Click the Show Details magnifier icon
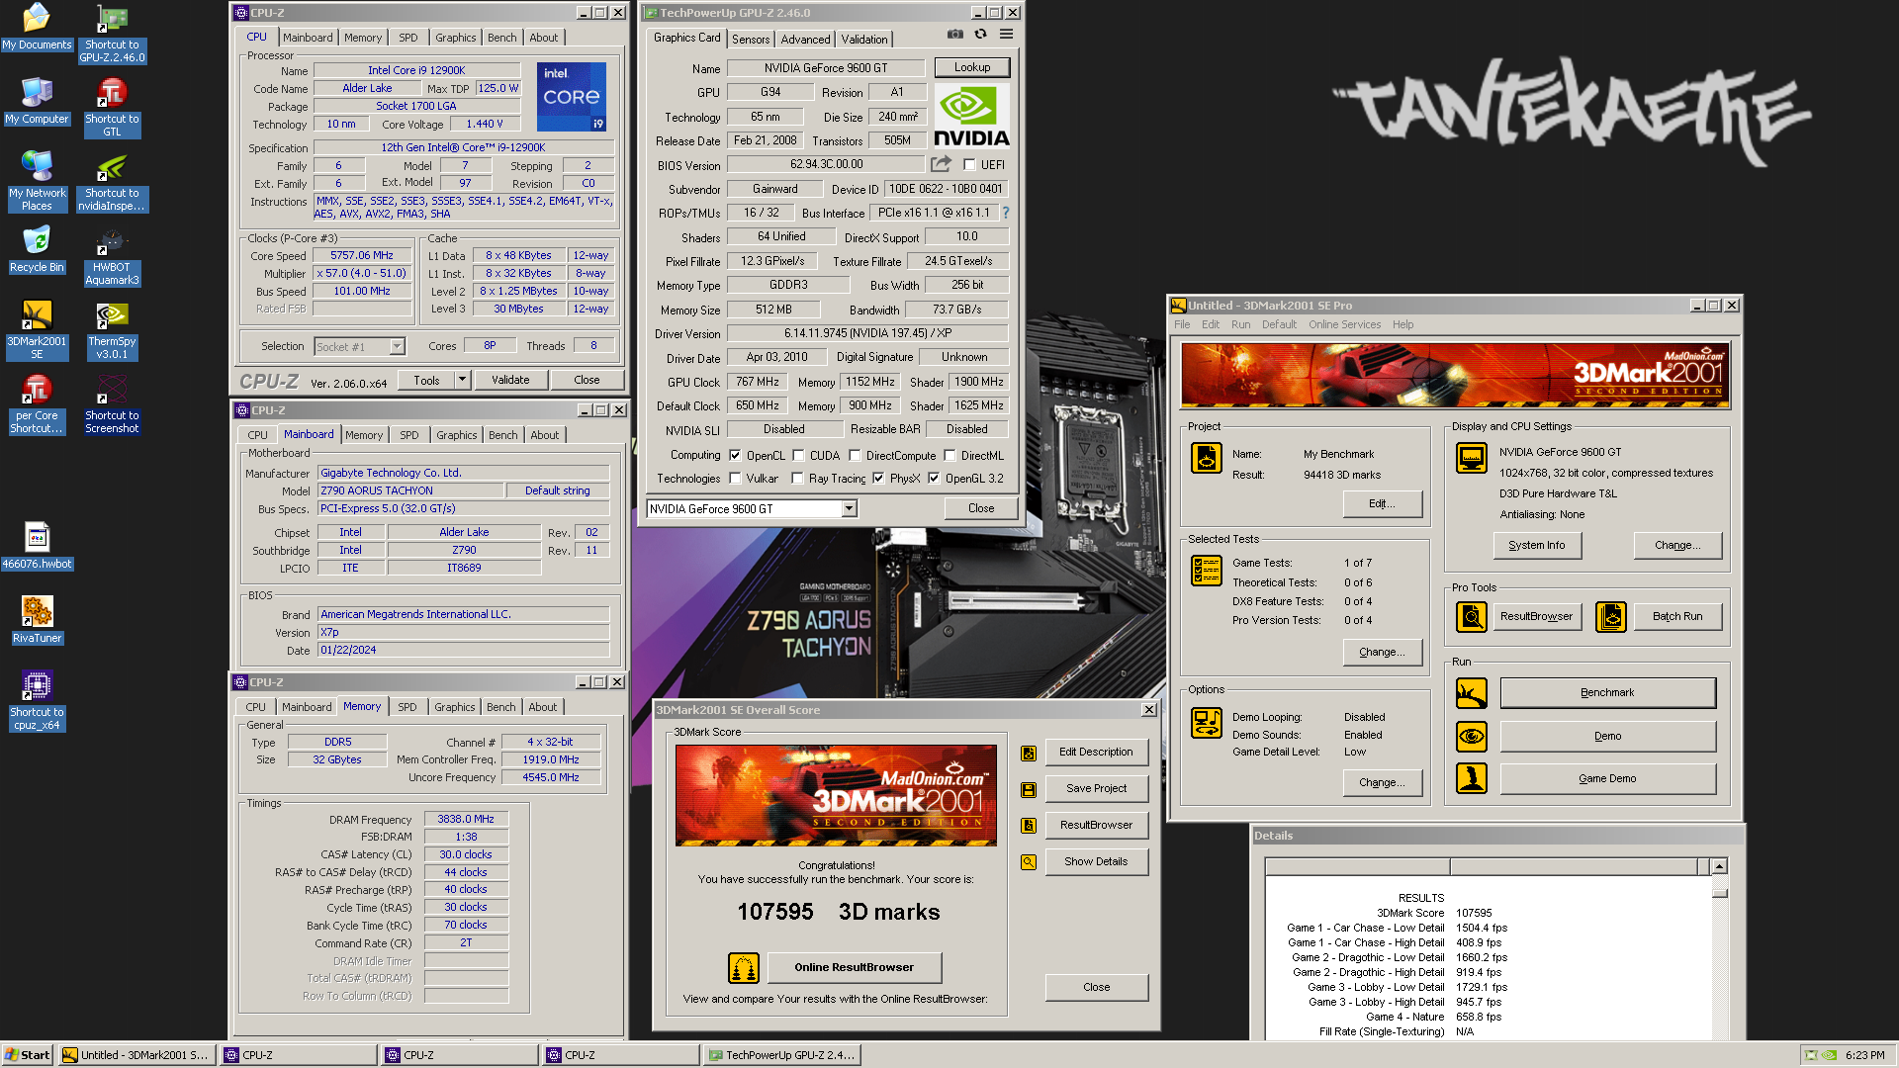Viewport: 1899px width, 1068px height. (x=1029, y=862)
